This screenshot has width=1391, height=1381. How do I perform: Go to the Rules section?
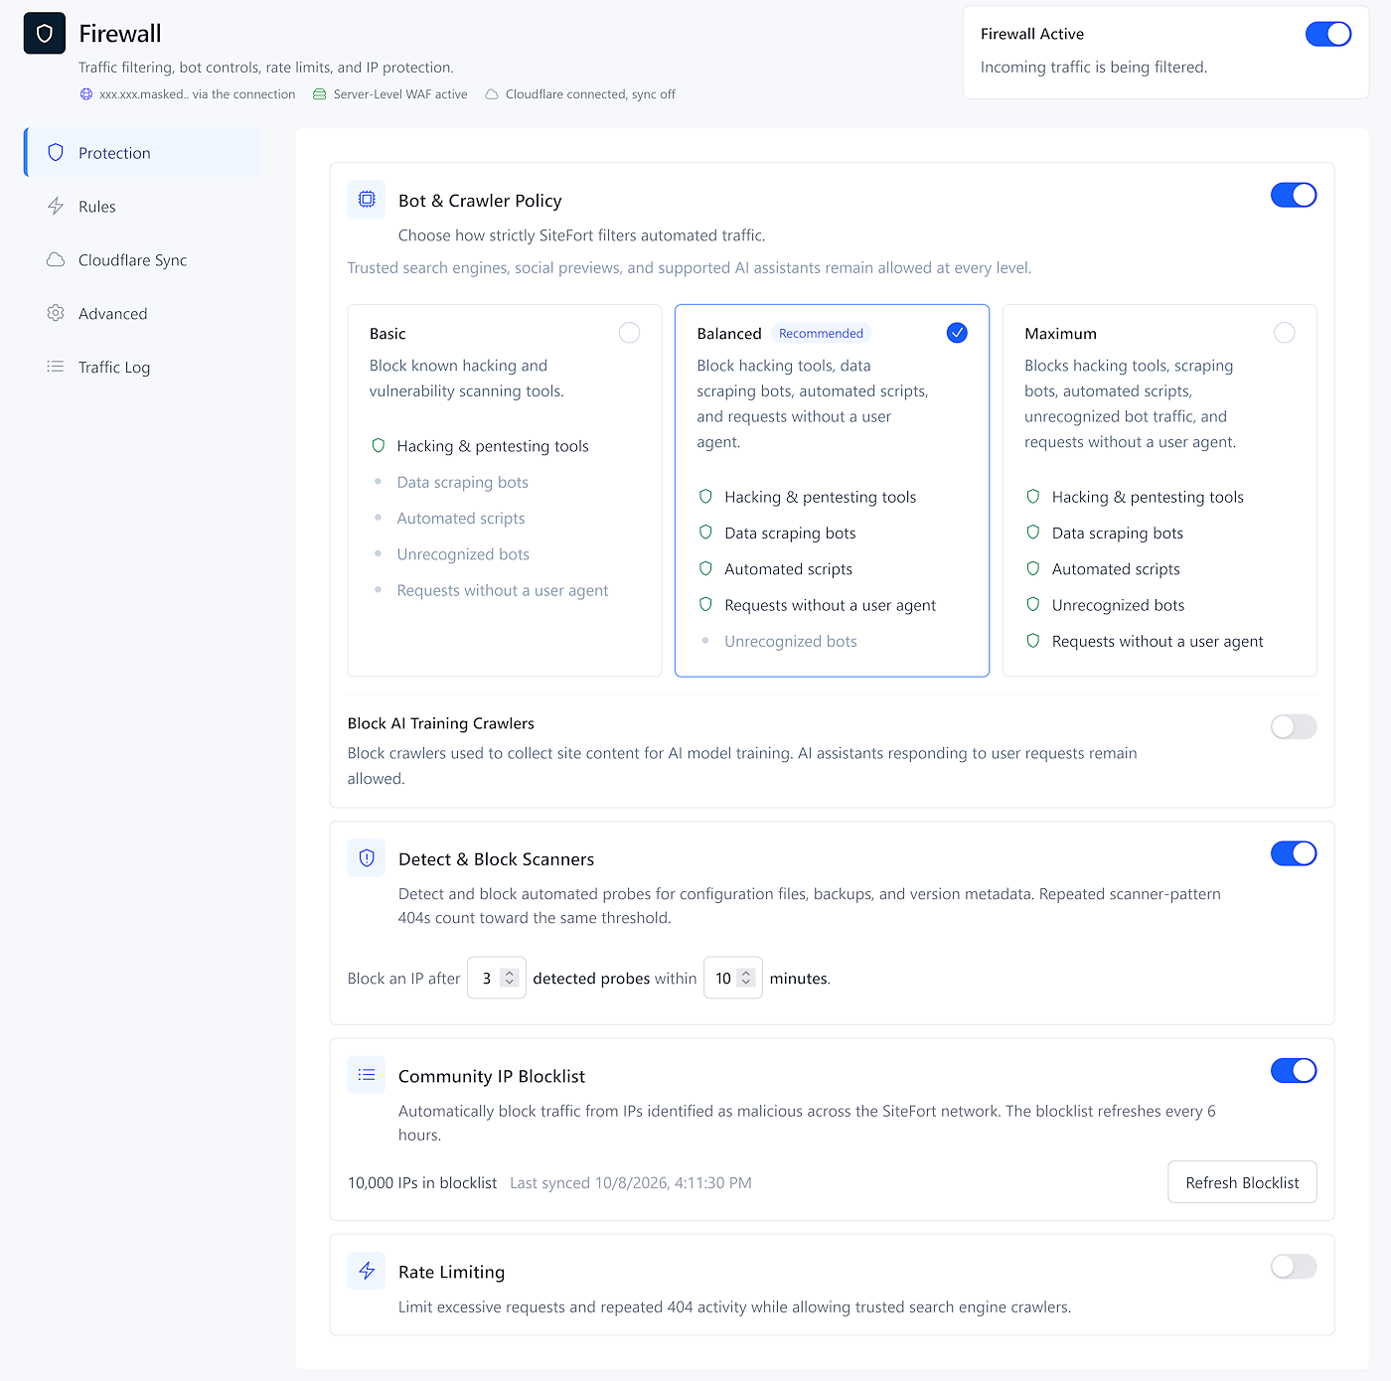142,207
